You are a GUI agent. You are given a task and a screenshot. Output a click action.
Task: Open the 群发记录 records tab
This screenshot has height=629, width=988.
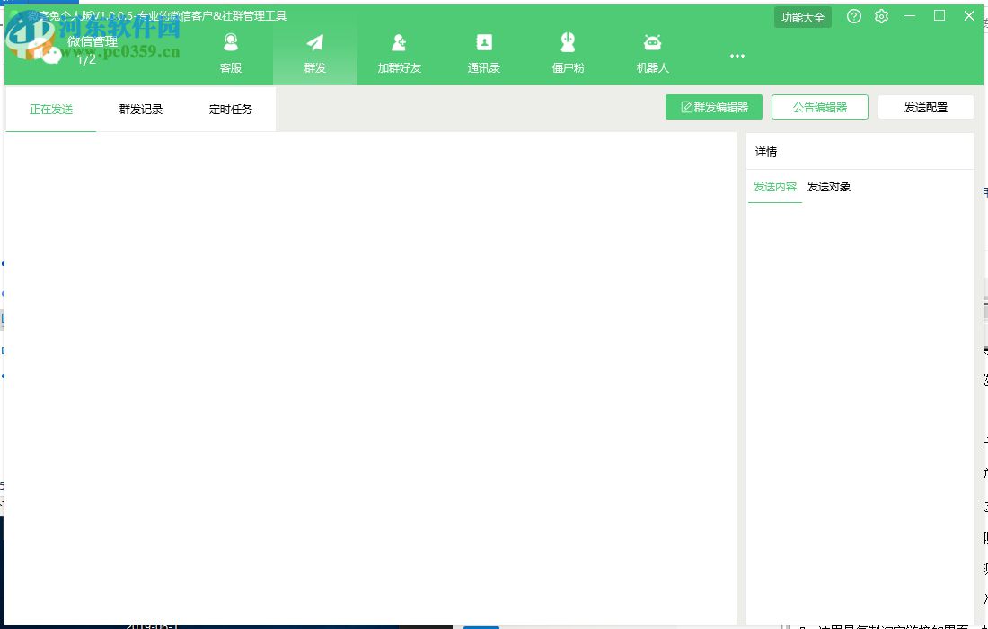pos(139,108)
